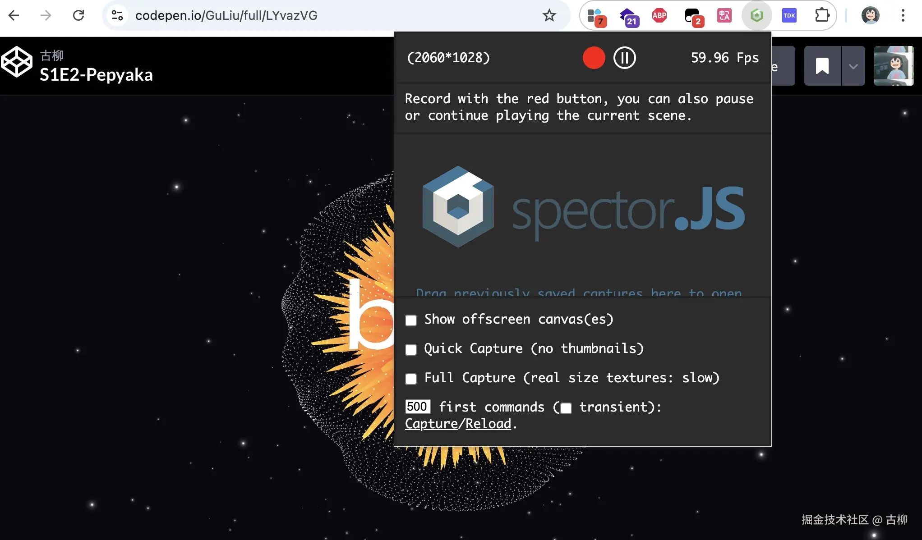The height and width of the screenshot is (540, 922).
Task: Click the red record capture button
Action: point(594,58)
